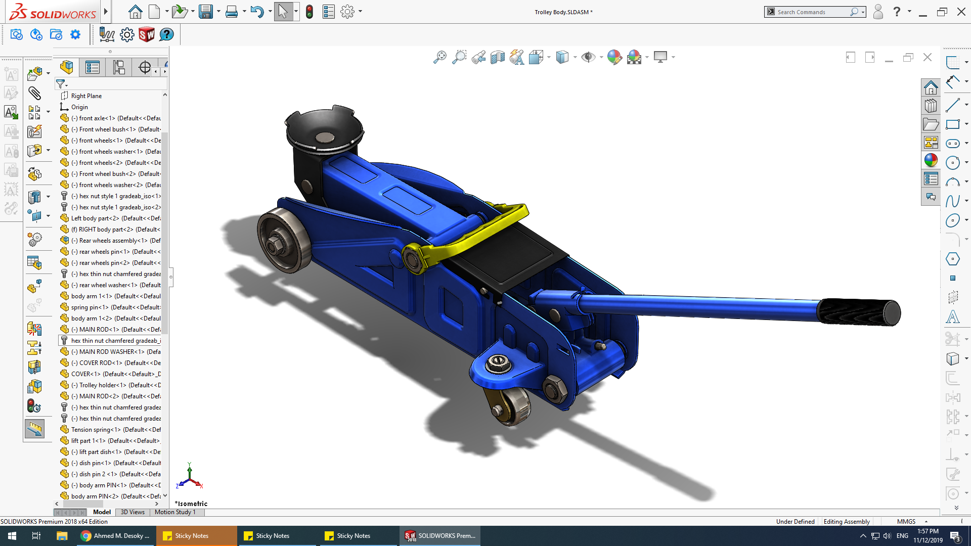The height and width of the screenshot is (546, 971).
Task: Click the Previous View icon
Action: 478,57
